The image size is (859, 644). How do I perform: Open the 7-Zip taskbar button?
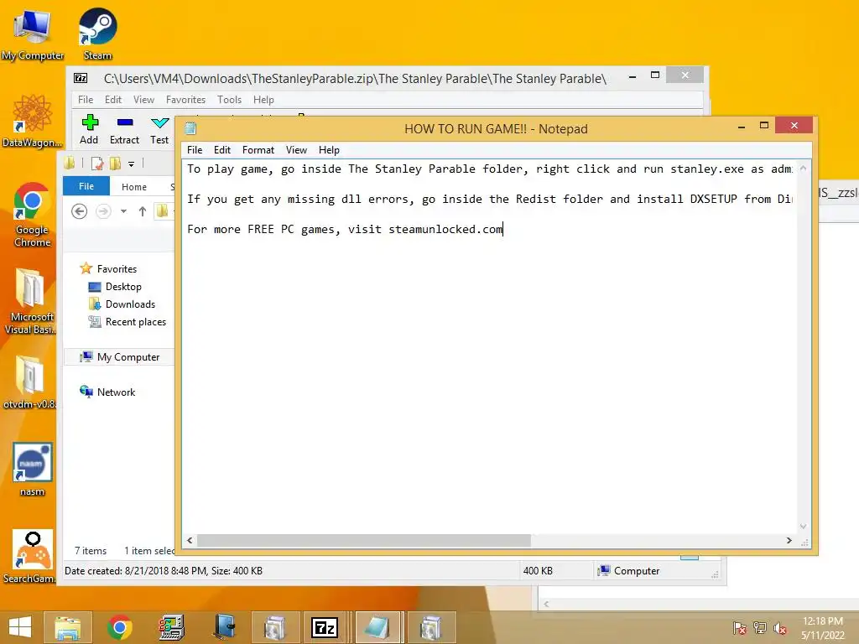point(325,627)
